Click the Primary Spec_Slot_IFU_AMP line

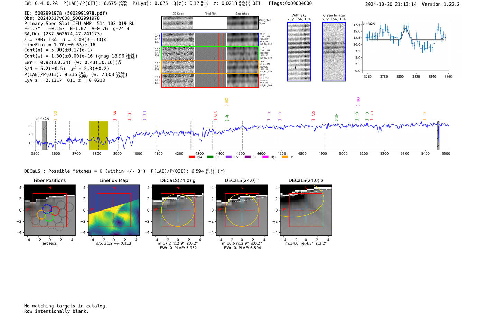pyautogui.click(x=80, y=24)
